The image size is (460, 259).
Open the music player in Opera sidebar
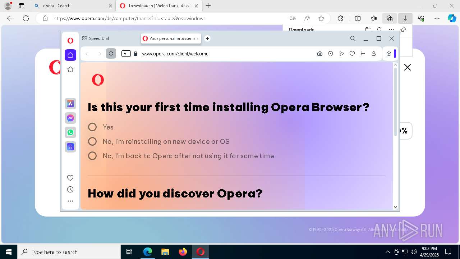pos(70,147)
